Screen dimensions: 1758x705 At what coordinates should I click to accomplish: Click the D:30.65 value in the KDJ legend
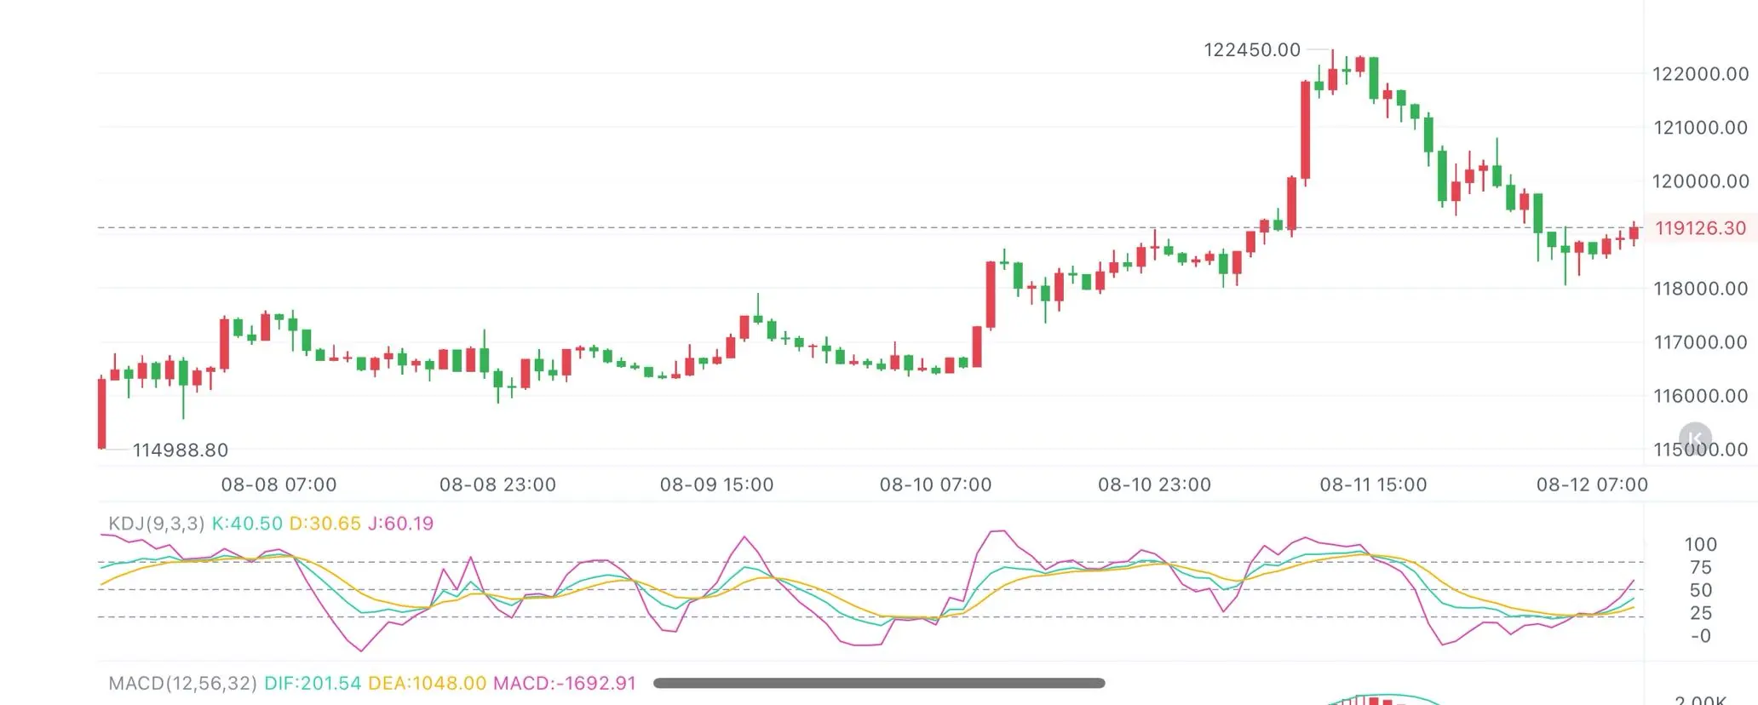(x=325, y=523)
